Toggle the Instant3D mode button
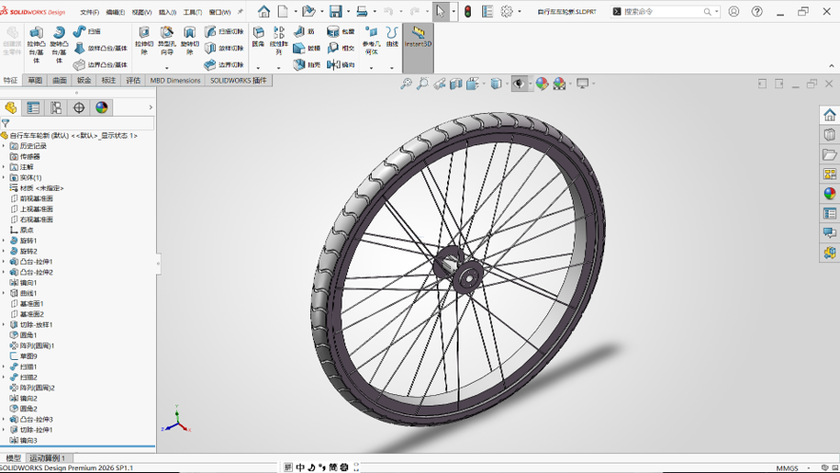This screenshot has height=473, width=840. [418, 36]
